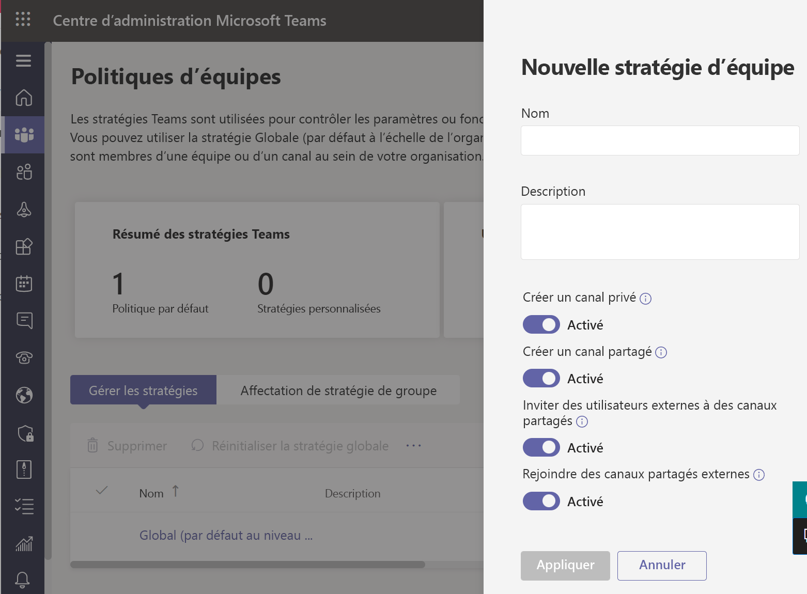Sort by Nom using the arrow

[x=176, y=491]
